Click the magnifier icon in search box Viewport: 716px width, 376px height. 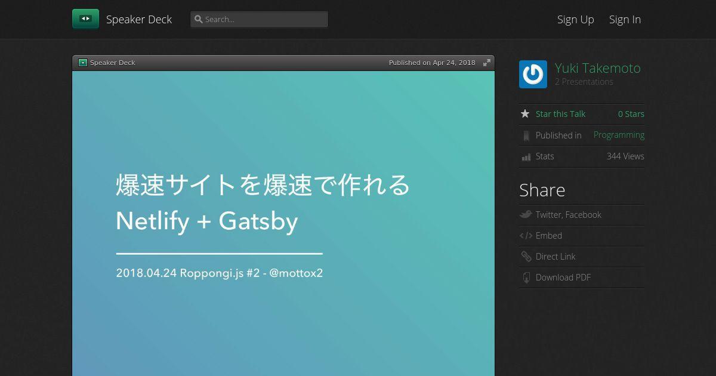click(x=199, y=19)
